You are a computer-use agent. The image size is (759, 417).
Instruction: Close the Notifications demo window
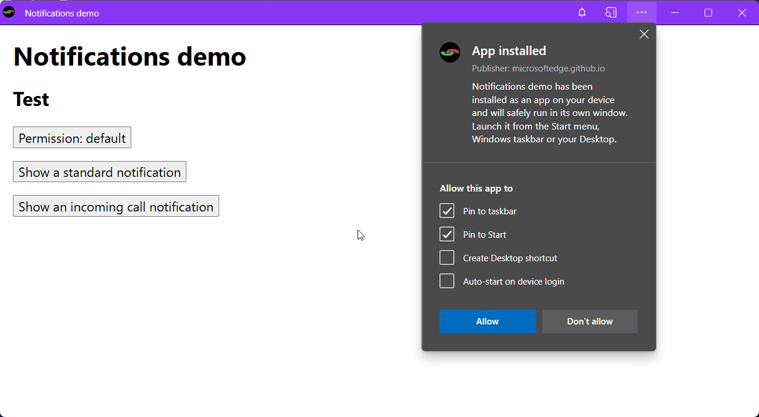pos(742,13)
